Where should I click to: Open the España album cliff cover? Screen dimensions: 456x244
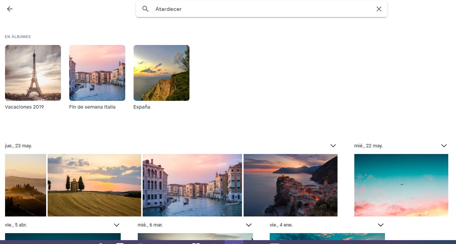point(161,73)
